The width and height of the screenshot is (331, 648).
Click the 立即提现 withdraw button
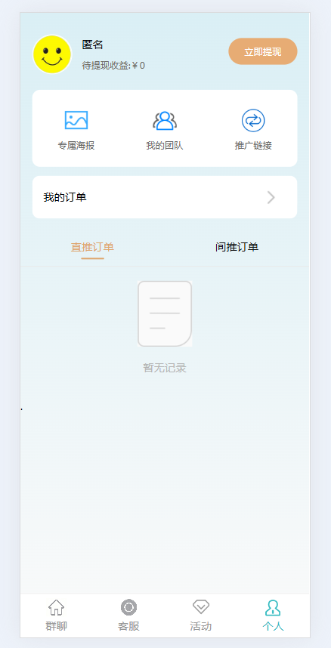pos(263,51)
